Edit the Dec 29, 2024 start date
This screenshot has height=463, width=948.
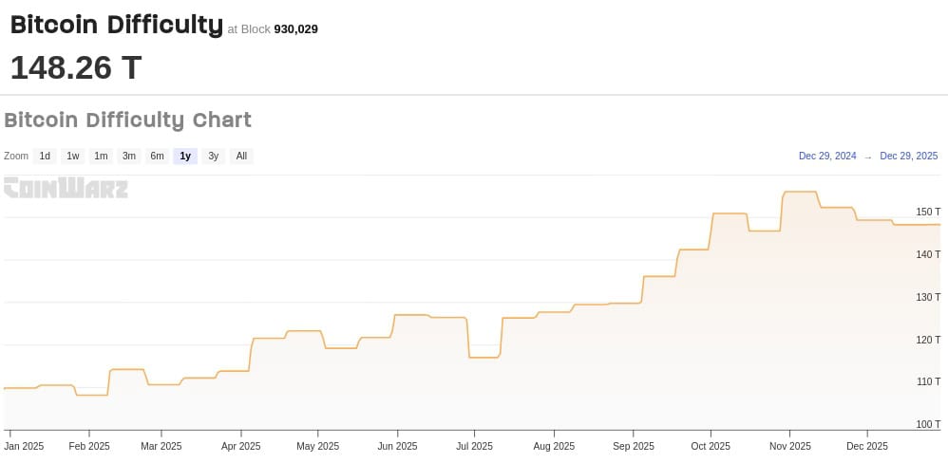pyautogui.click(x=827, y=156)
